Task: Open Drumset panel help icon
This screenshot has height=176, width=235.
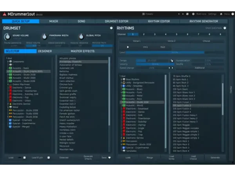Action: tap(111, 28)
